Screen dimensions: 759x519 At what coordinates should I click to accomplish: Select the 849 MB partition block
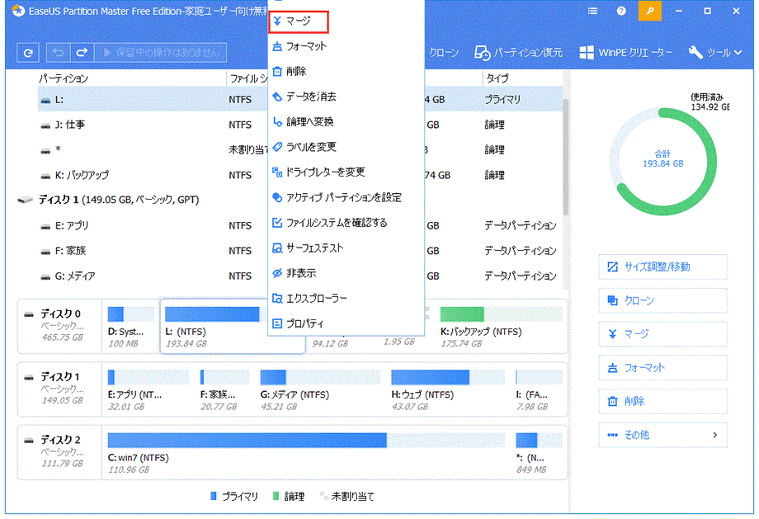tap(539, 453)
